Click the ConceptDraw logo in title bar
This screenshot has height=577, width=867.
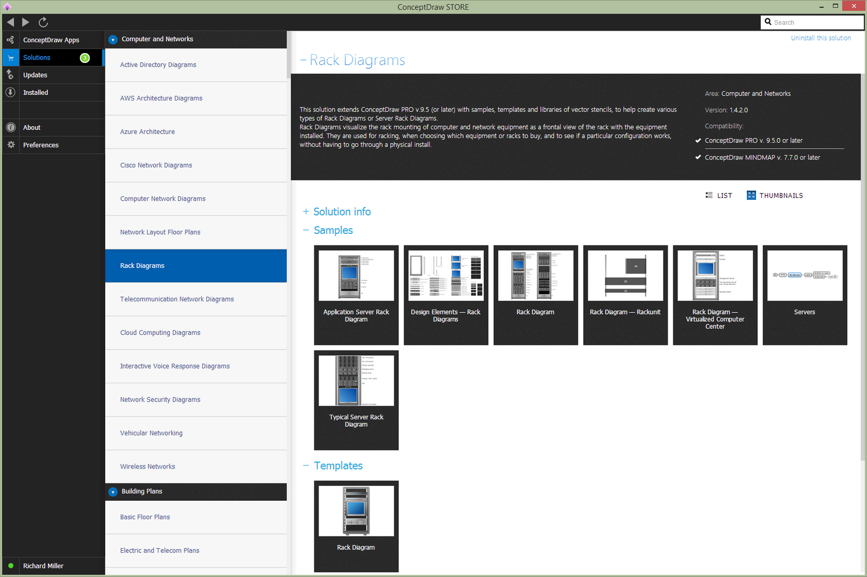coord(7,7)
